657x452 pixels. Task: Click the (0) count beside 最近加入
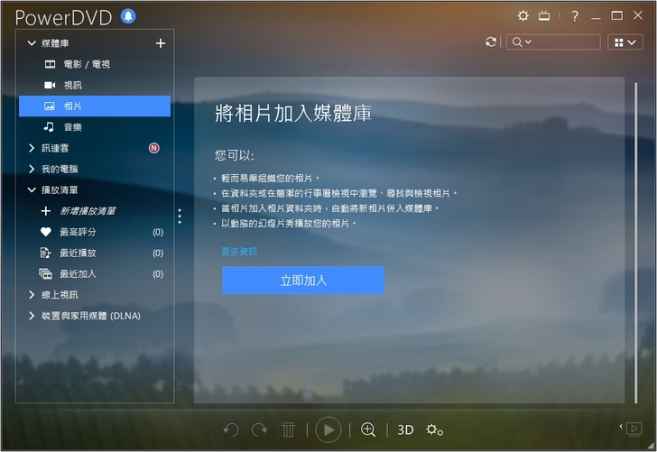[x=158, y=274]
